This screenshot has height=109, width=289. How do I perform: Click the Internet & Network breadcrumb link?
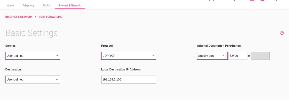19,17
